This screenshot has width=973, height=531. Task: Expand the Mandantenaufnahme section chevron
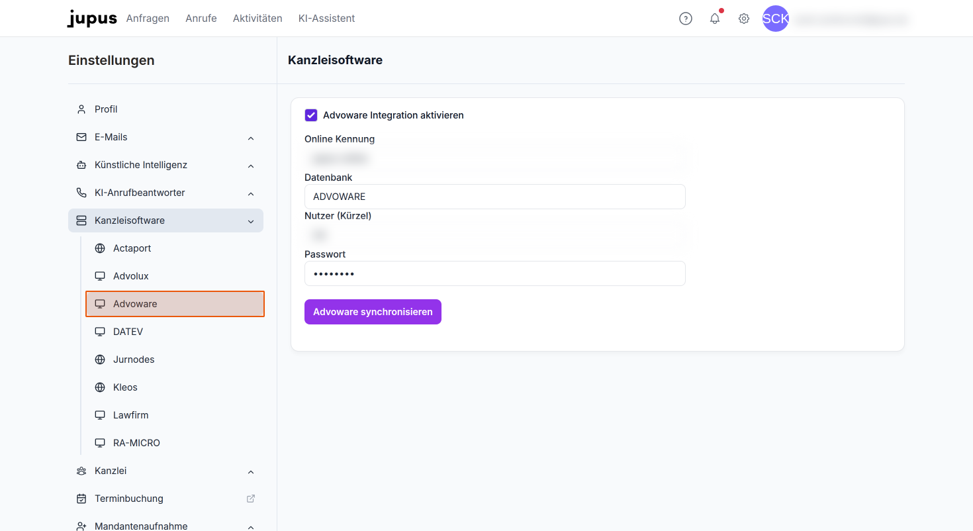coord(251,527)
